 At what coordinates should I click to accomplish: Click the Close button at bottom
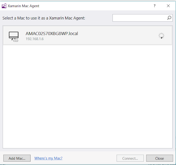coord(159,158)
